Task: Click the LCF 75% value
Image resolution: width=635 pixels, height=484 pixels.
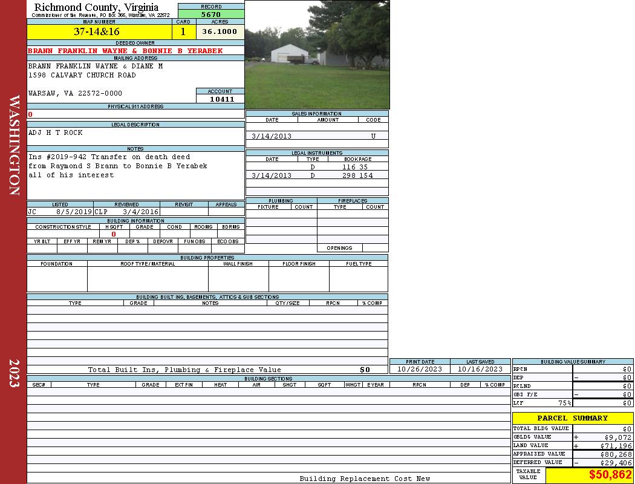Action: tap(564, 403)
